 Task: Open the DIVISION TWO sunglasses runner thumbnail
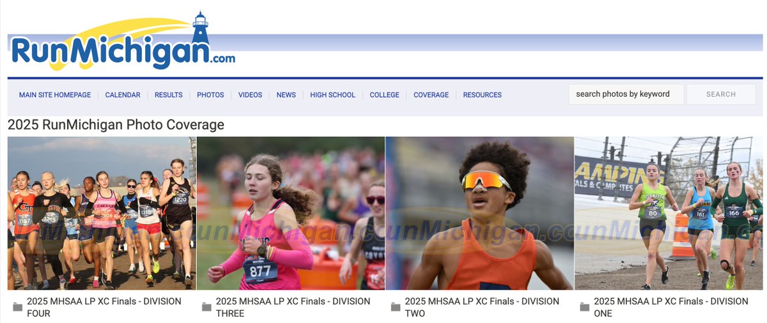pos(480,213)
